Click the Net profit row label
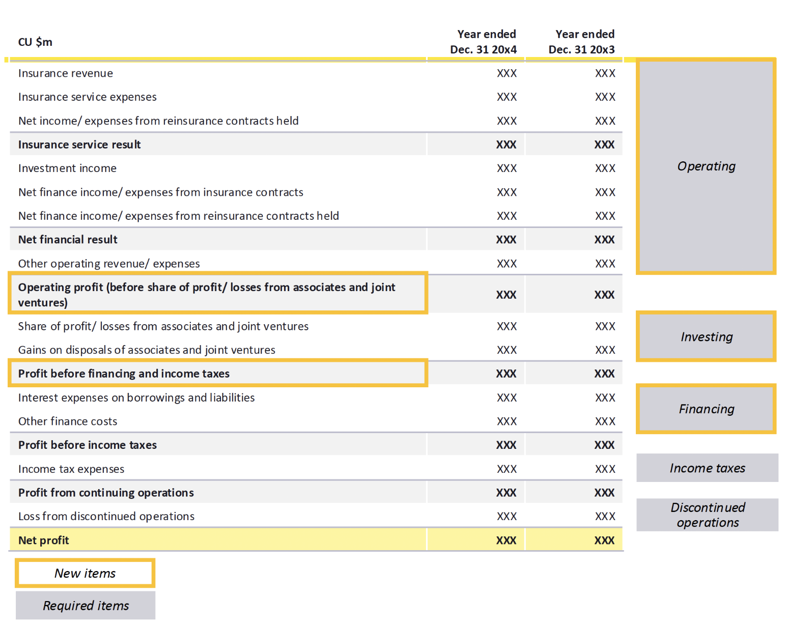The height and width of the screenshot is (627, 786). pos(43,540)
